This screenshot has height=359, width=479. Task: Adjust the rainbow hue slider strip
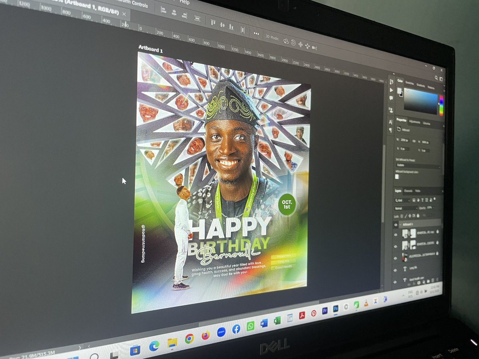point(441,106)
